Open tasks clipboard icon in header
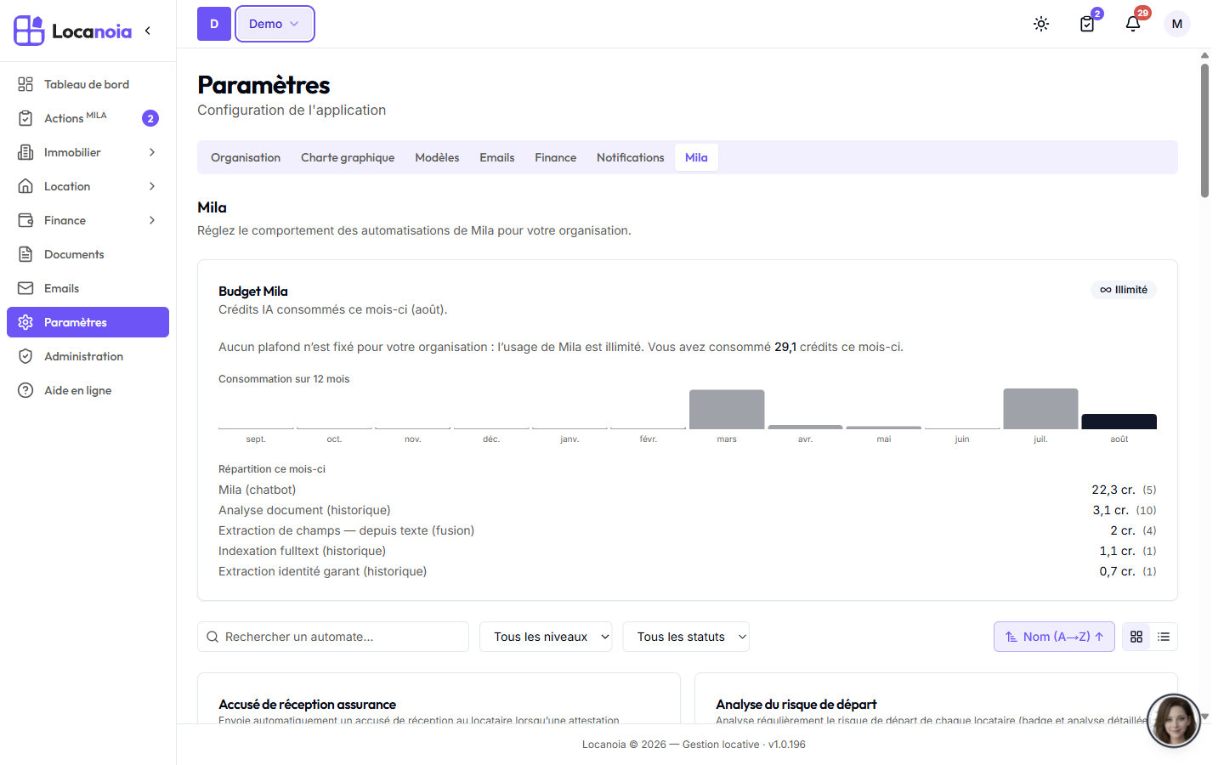 coord(1087,24)
